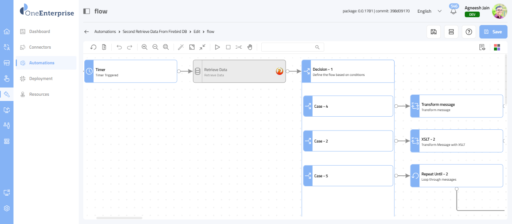The width and height of the screenshot is (512, 224).
Task: Click the zoom out magnifier icon
Action: click(155, 47)
